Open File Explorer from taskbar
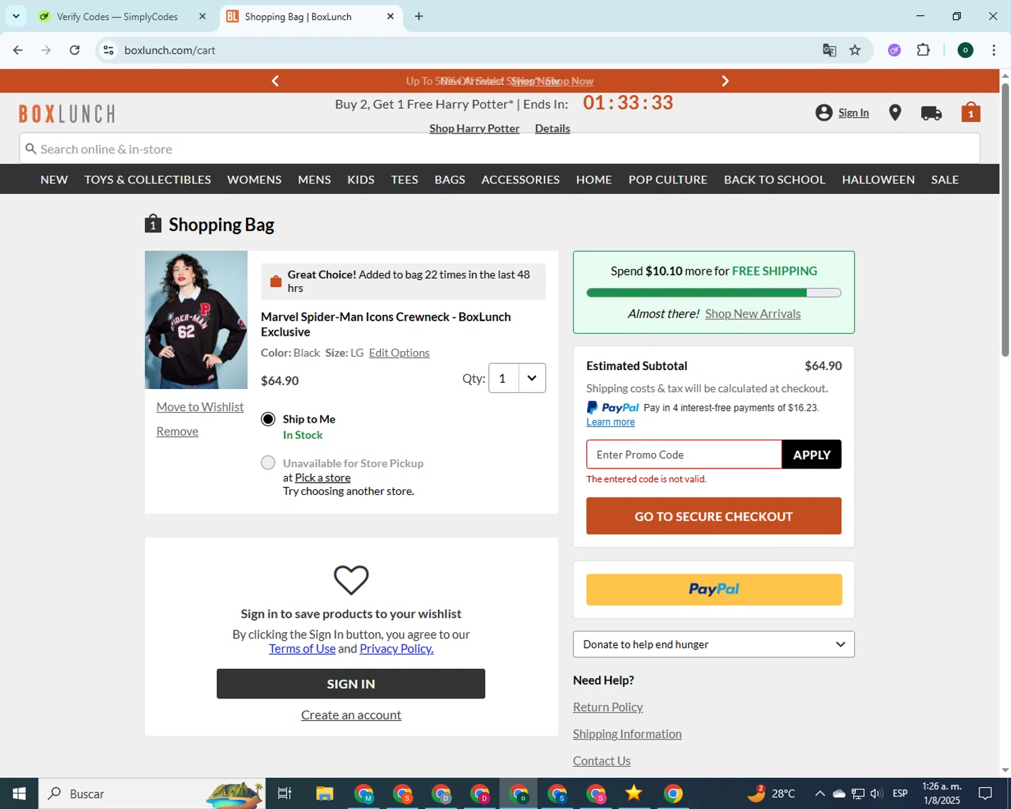1011x809 pixels. coord(325,793)
